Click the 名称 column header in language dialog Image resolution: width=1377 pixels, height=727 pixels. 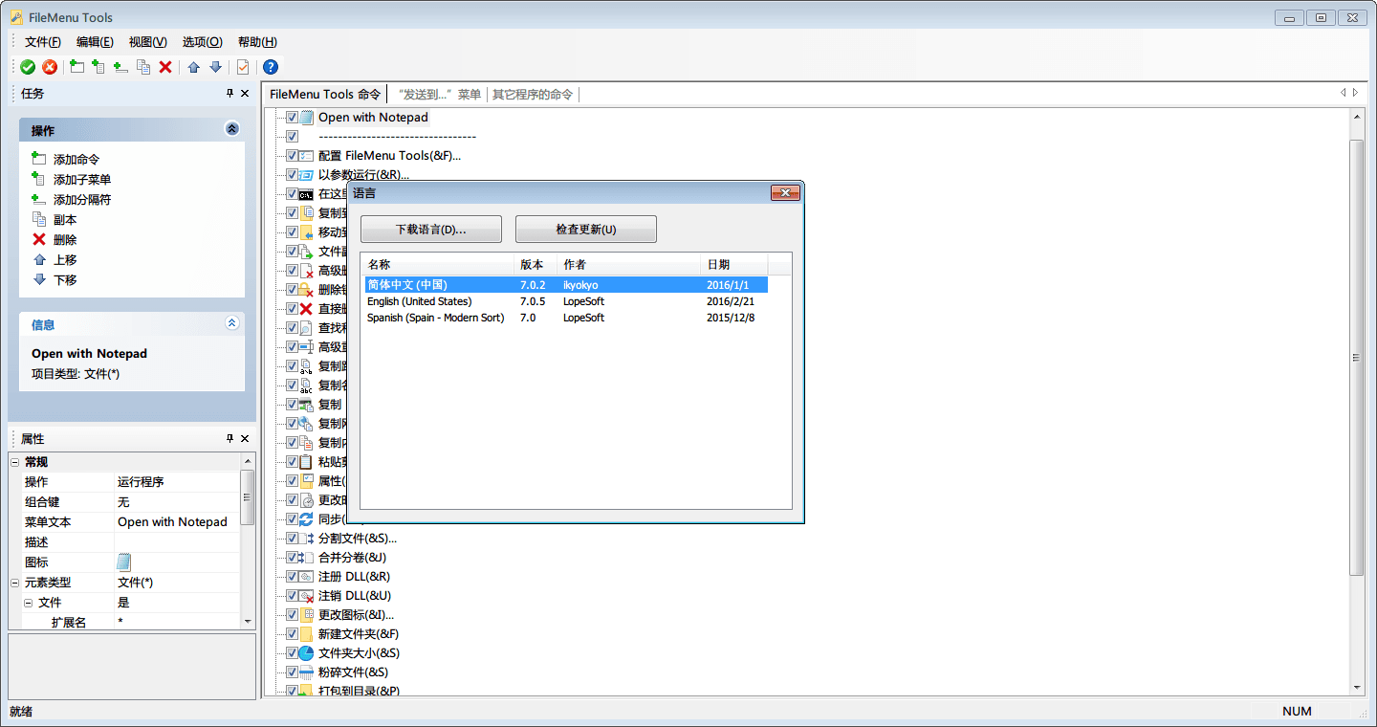[x=438, y=264]
